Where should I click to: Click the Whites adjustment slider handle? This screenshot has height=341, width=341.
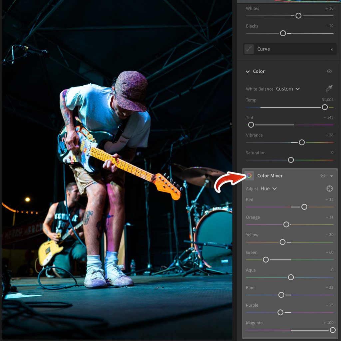pyautogui.click(x=298, y=16)
